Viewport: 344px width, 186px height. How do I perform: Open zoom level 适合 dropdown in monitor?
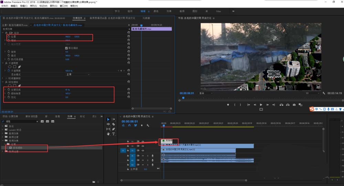206,93
